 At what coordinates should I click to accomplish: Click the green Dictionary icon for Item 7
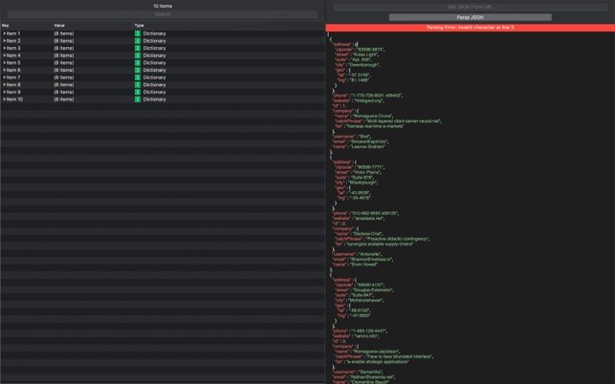pyautogui.click(x=138, y=77)
